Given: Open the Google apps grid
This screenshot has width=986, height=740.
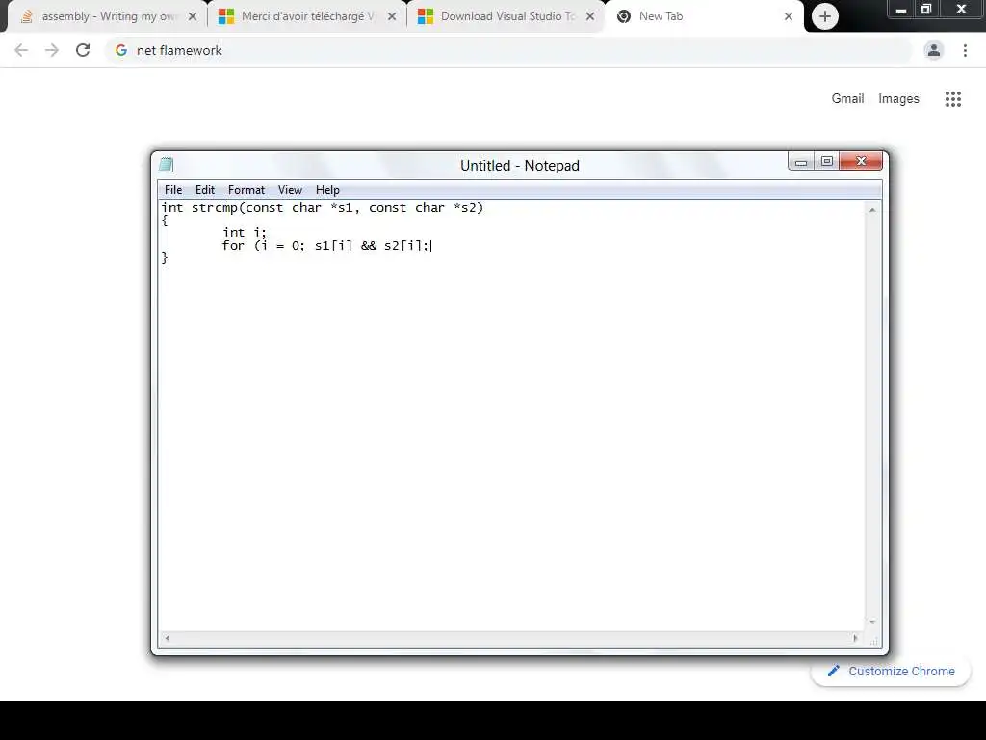Looking at the screenshot, I should pyautogui.click(x=953, y=99).
